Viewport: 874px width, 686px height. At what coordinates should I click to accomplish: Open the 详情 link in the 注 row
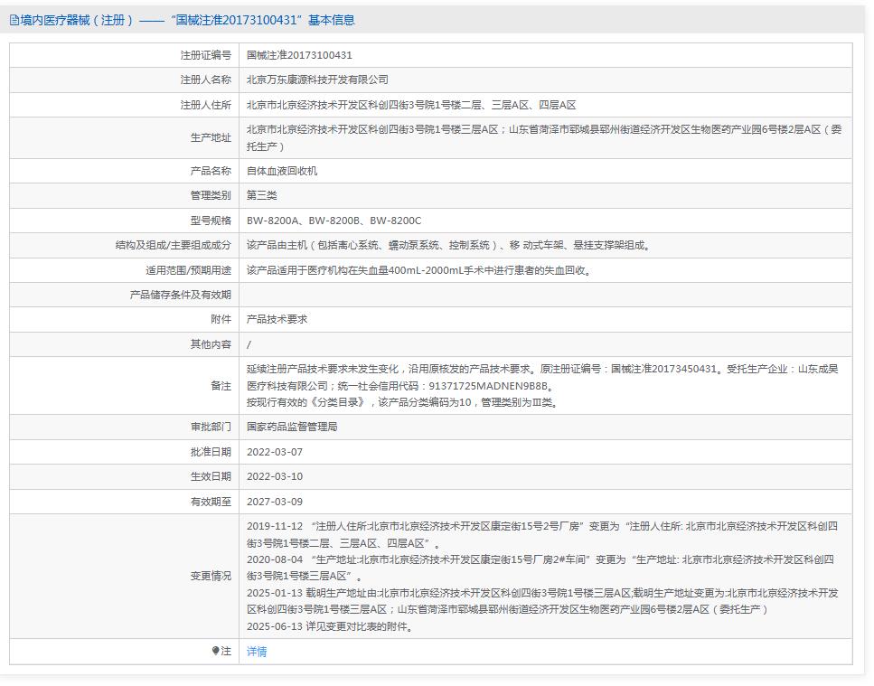257,651
